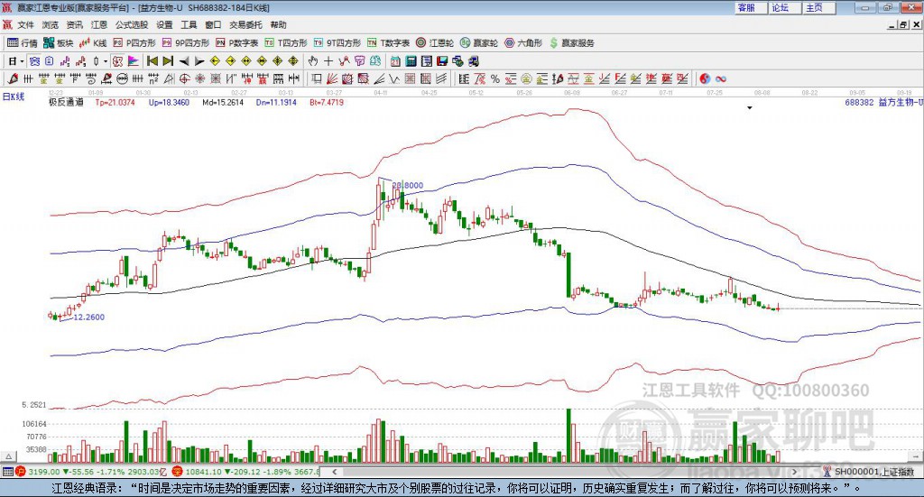The width and height of the screenshot is (924, 497).
Task: Open the T四方形 tool
Action: (x=286, y=43)
